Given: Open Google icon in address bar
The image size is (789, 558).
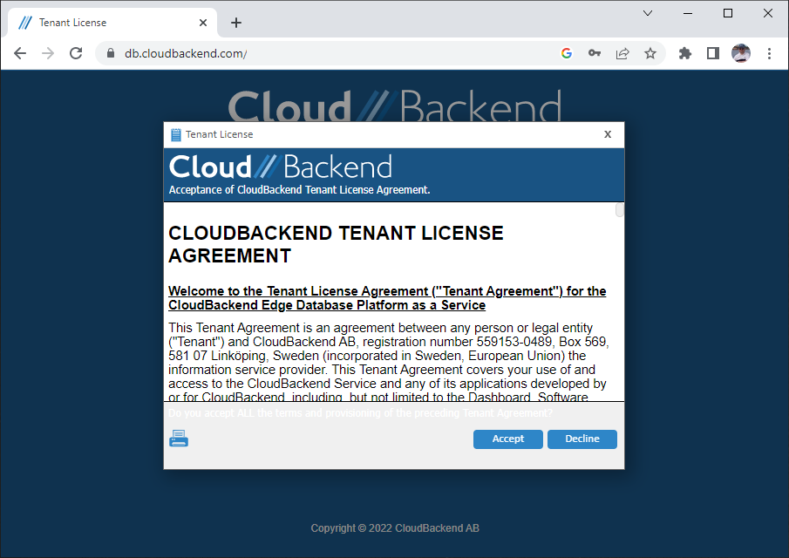Looking at the screenshot, I should point(567,53).
